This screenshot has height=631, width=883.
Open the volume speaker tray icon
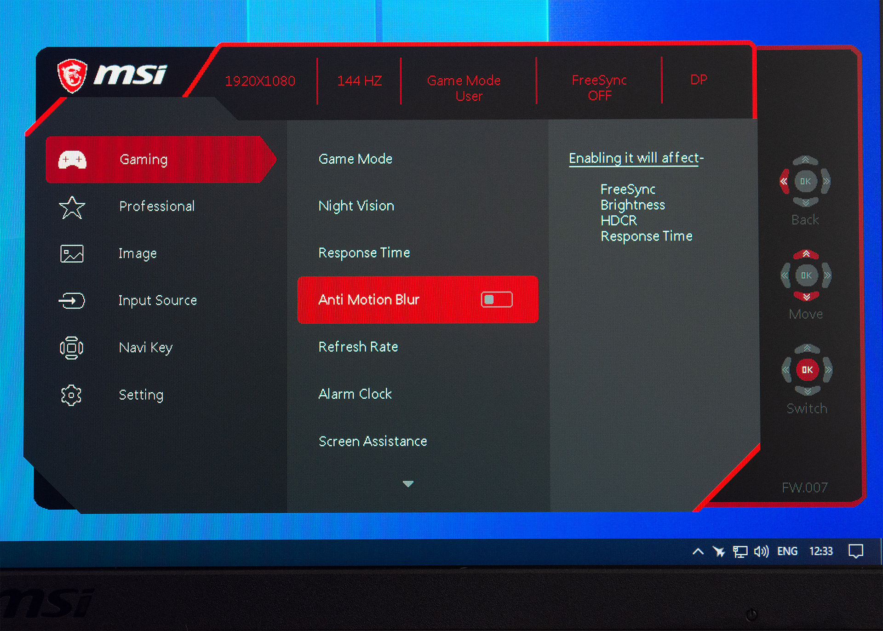pos(761,551)
